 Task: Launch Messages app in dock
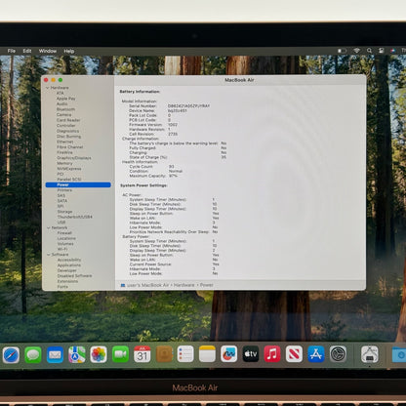[33, 354]
